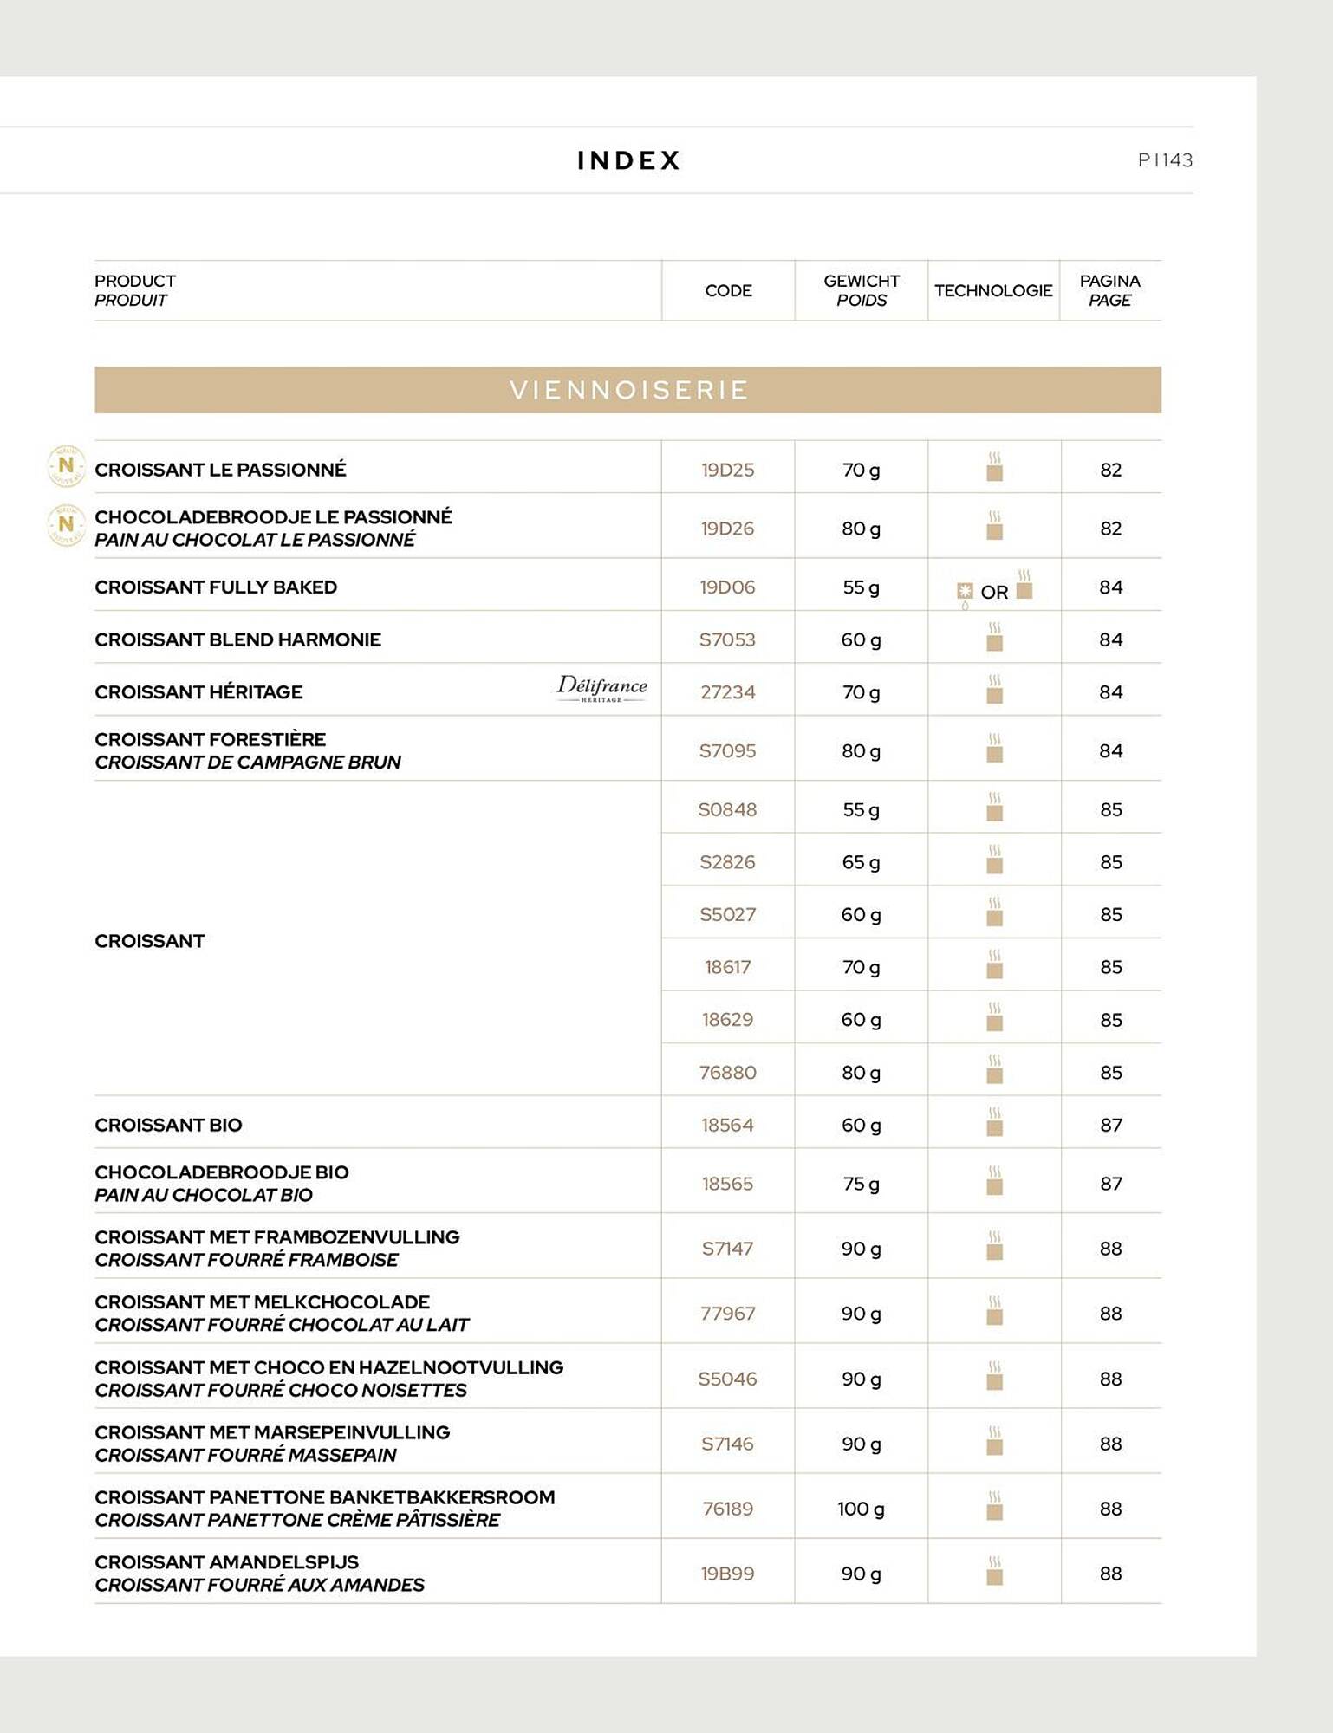The height and width of the screenshot is (1733, 1333).
Task: Click product code 19B99
Action: coord(728,1574)
